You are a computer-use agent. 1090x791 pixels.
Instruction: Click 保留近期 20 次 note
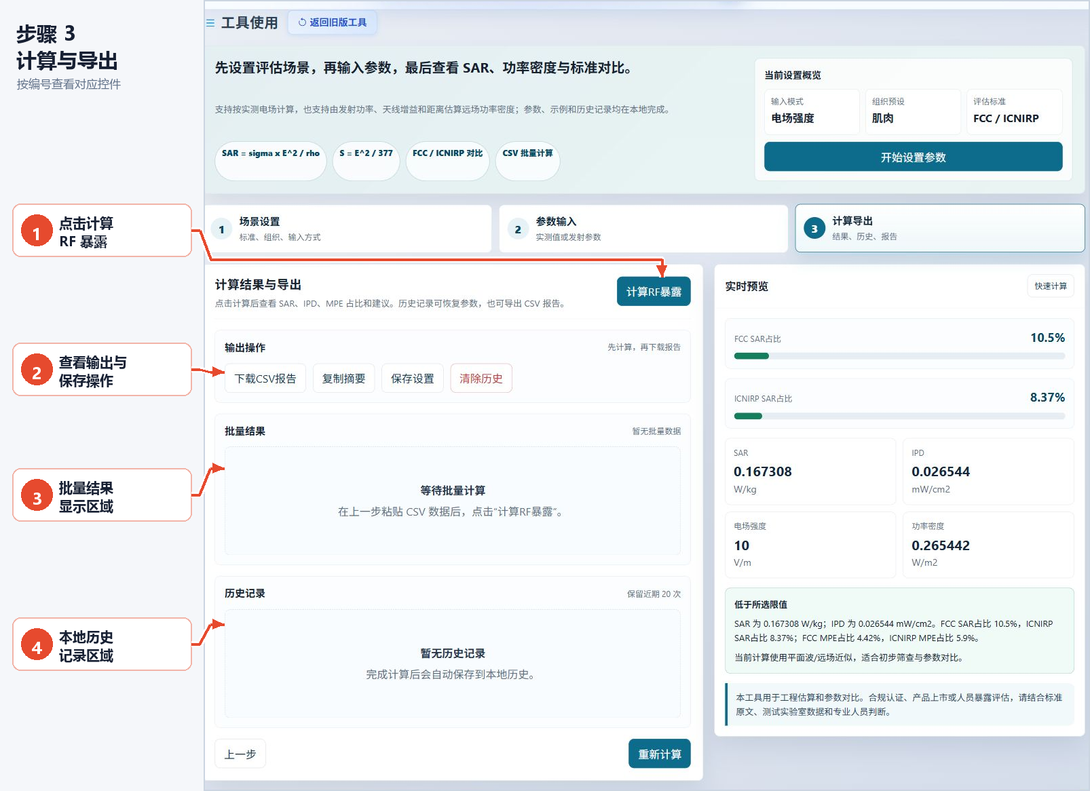pos(654,594)
